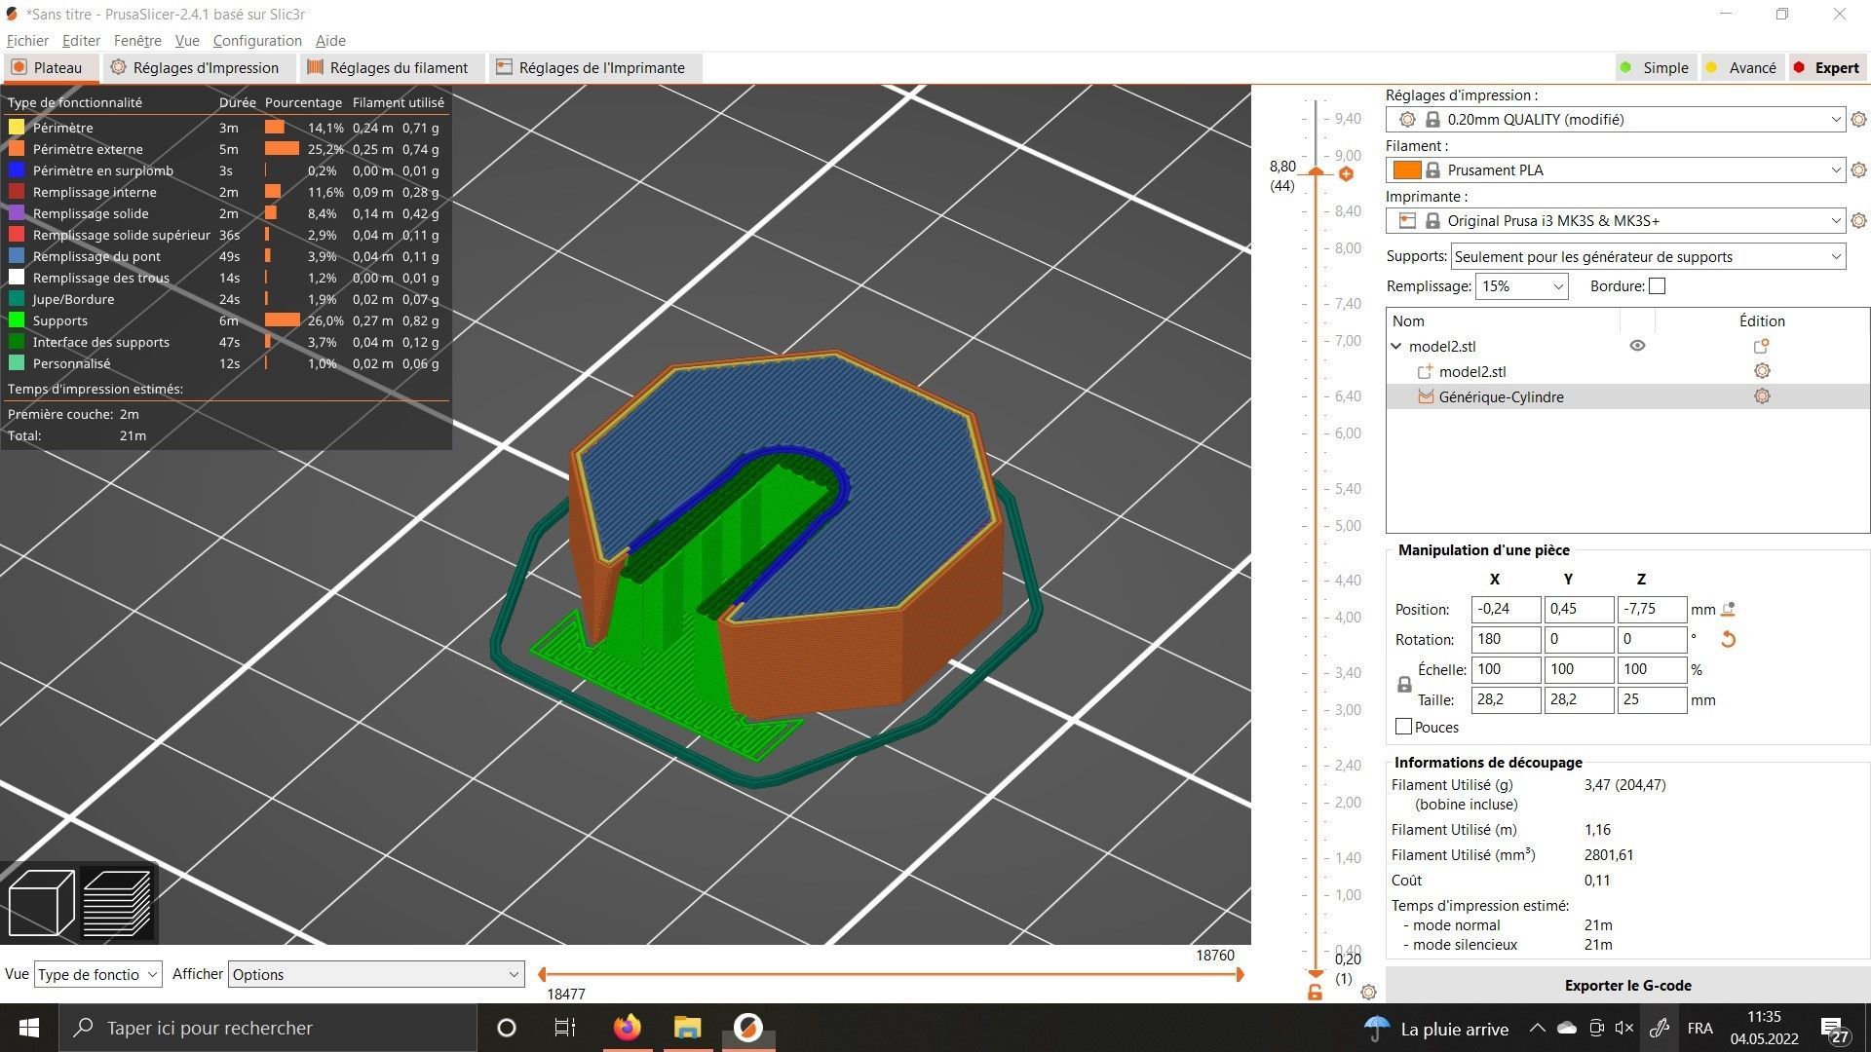The image size is (1871, 1052).
Task: Toggle visibility eye for model2.stl
Action: [1637, 346]
